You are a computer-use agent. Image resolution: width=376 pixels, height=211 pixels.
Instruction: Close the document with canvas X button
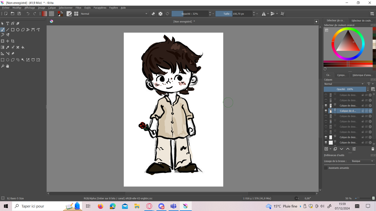(x=316, y=22)
